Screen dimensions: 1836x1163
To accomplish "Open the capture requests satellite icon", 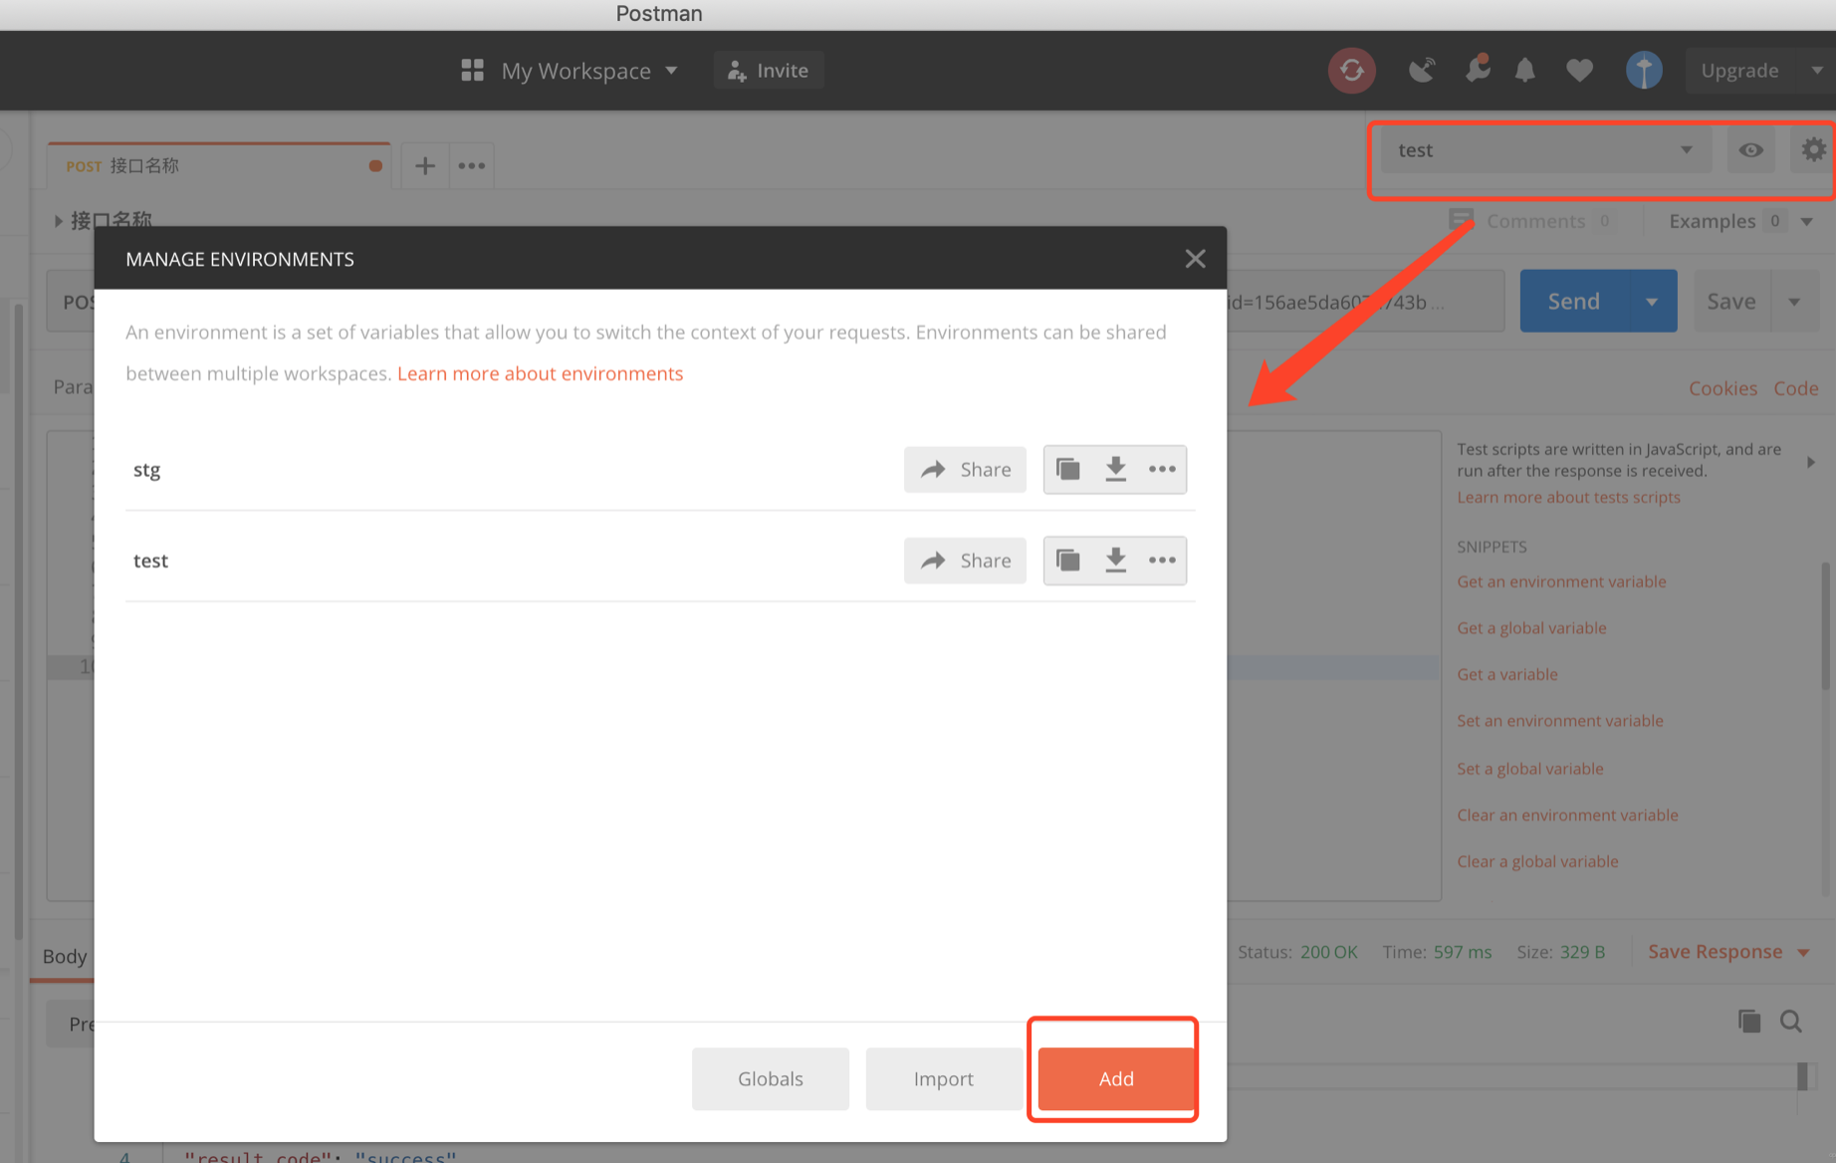I will point(1422,70).
